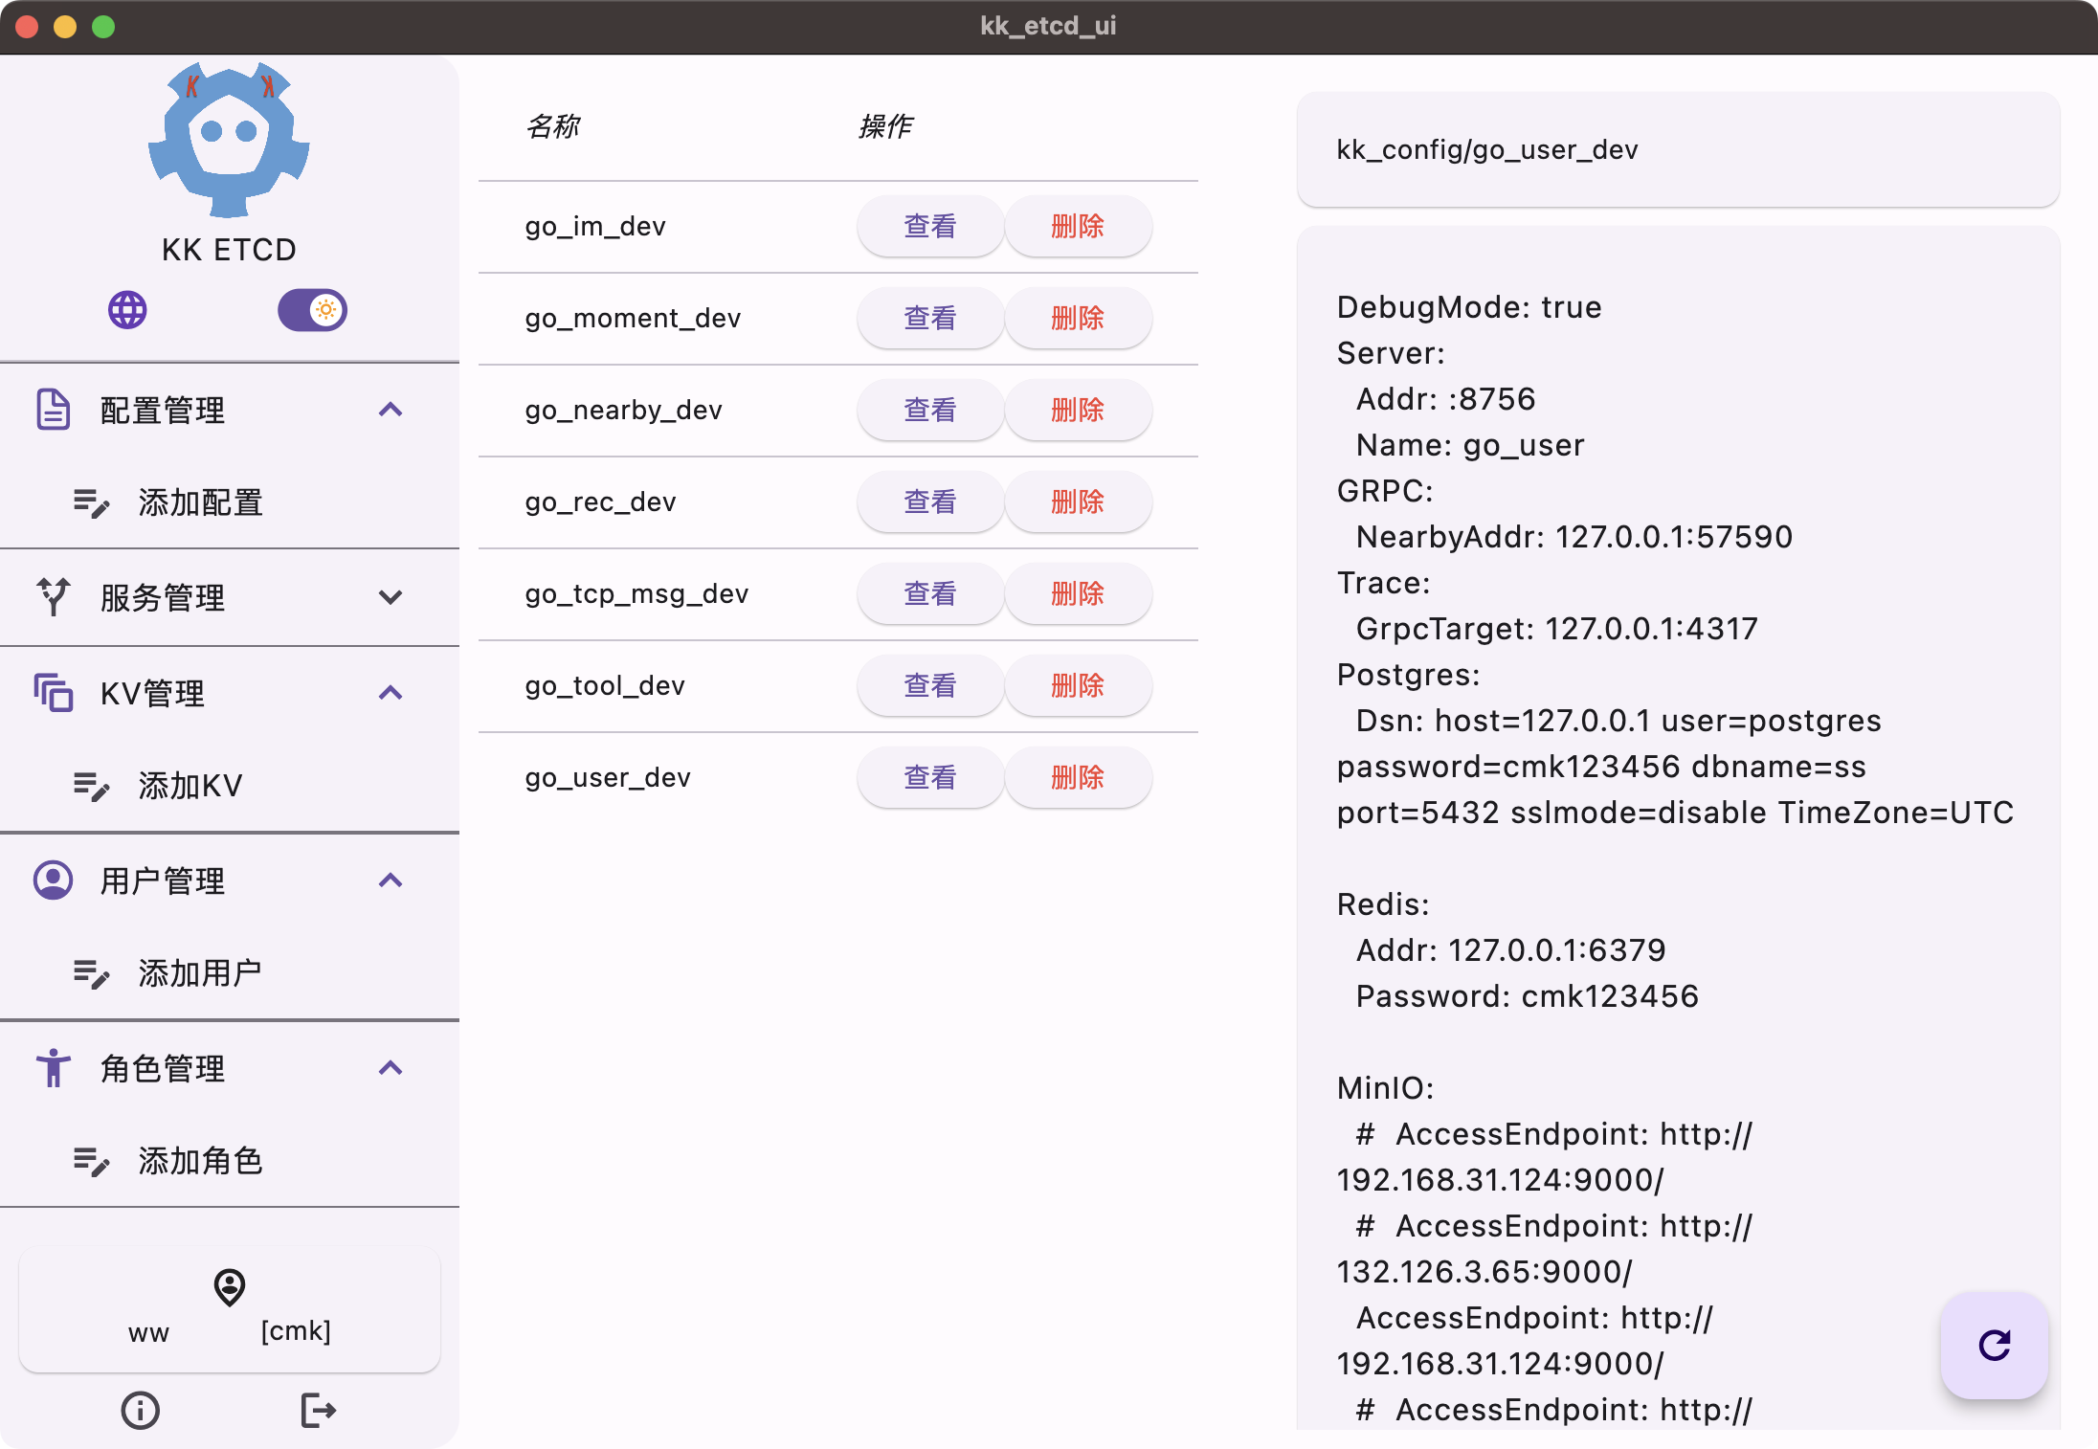Collapse the 配置管理 section chevron

click(x=391, y=410)
